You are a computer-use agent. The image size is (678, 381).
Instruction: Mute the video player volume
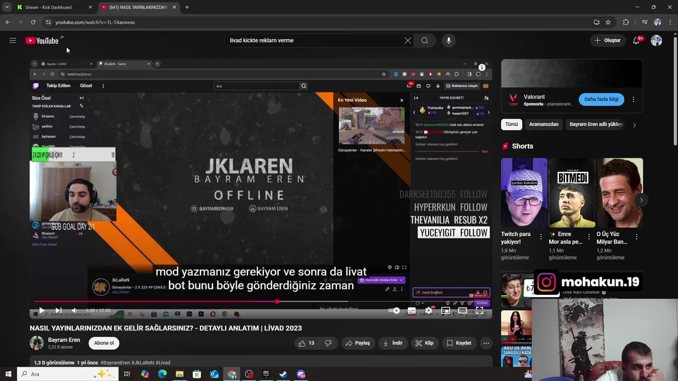(x=74, y=311)
